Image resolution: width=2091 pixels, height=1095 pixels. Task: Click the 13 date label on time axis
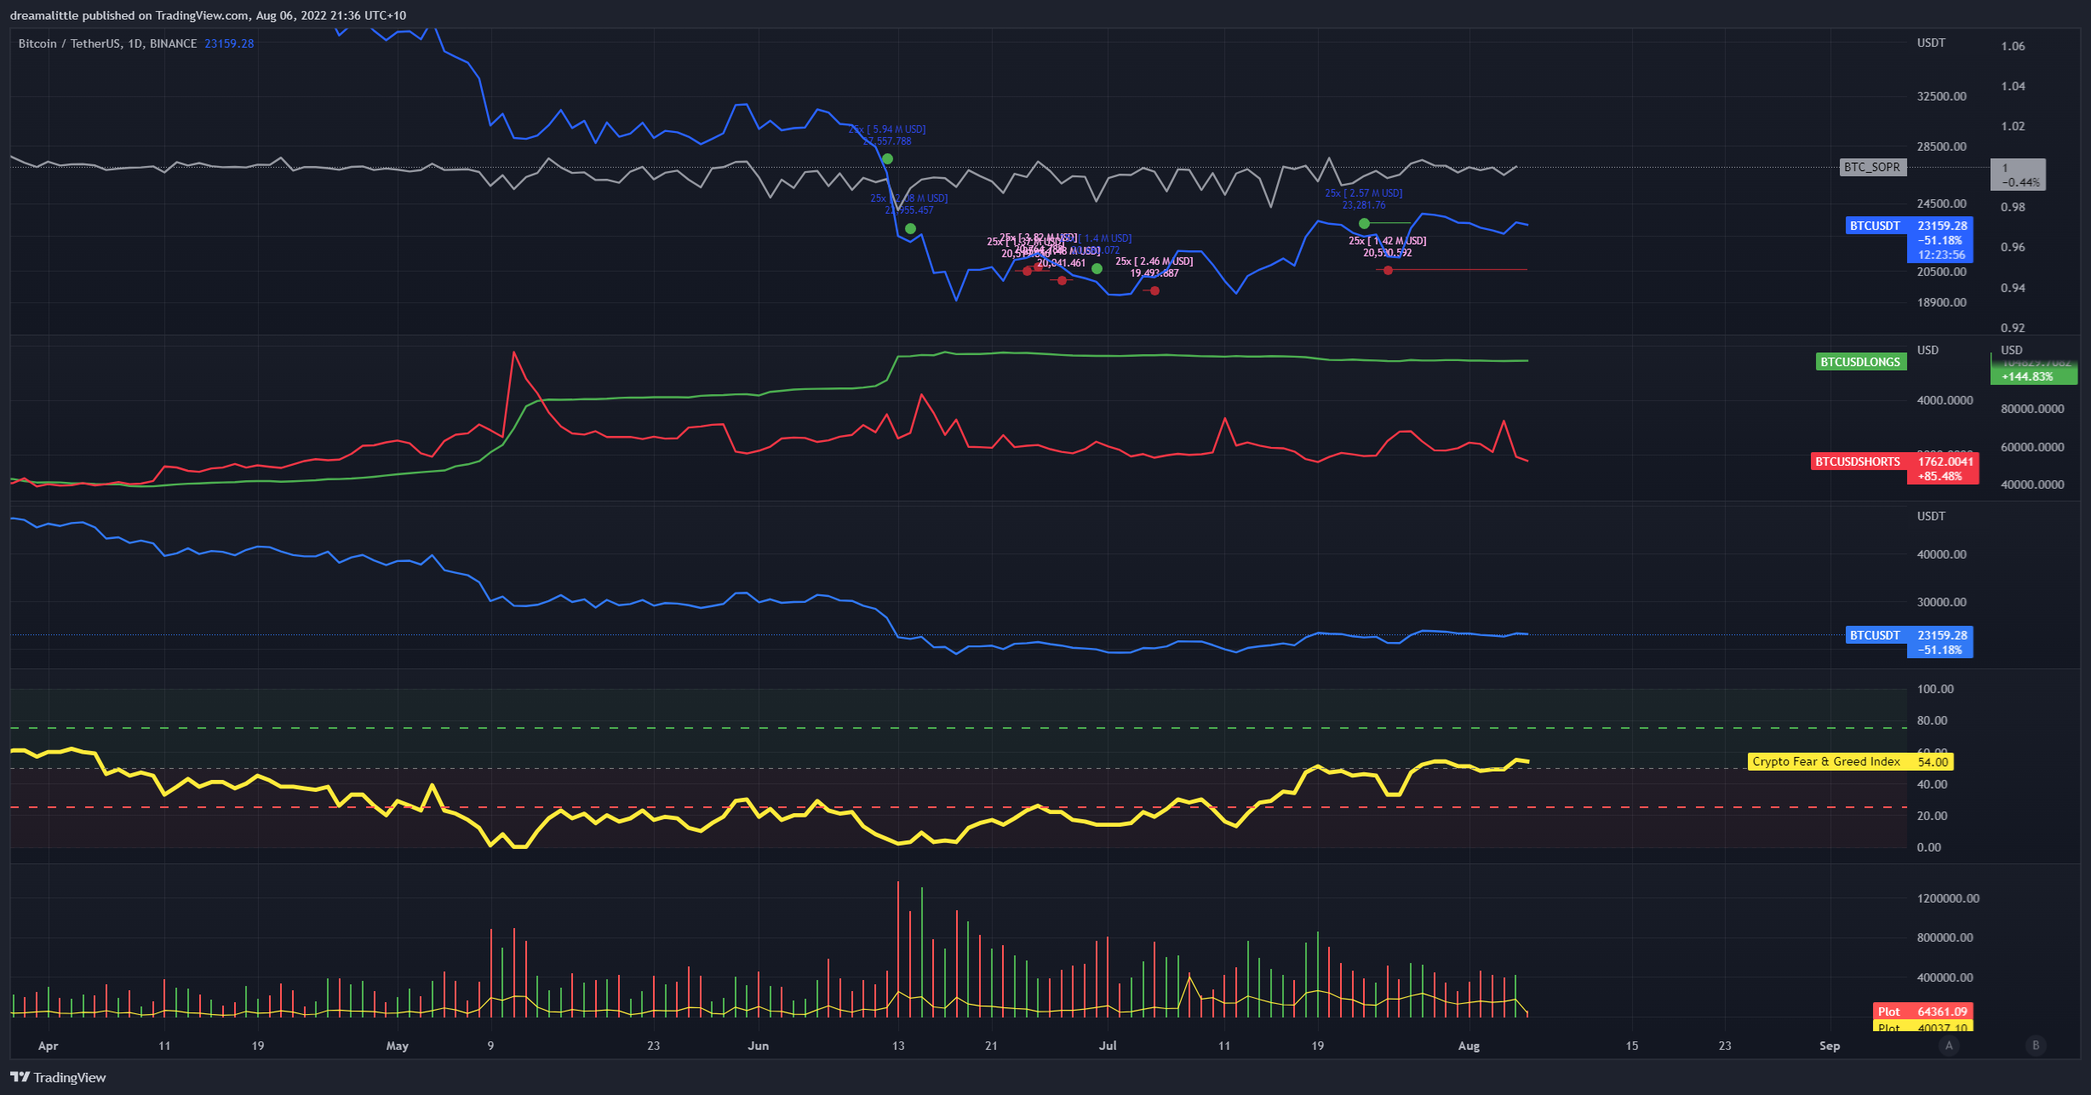[x=898, y=1046]
